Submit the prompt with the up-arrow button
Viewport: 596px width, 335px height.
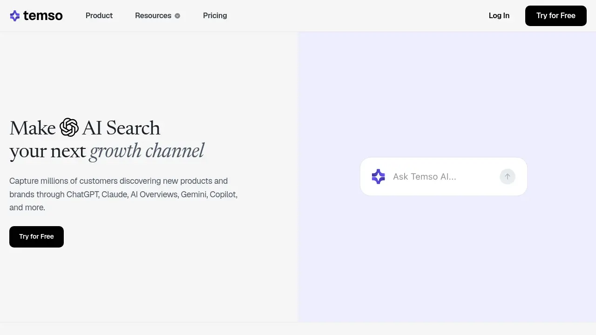(x=508, y=177)
